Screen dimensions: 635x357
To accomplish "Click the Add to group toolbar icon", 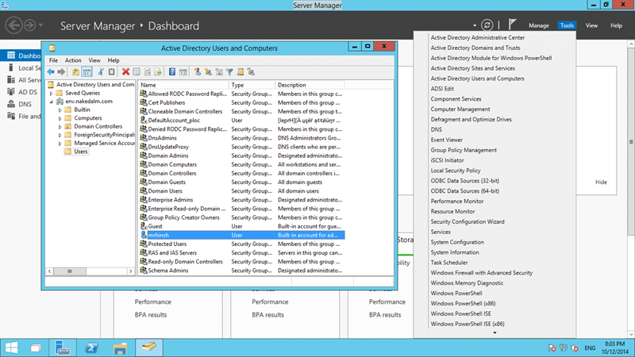I will point(251,72).
